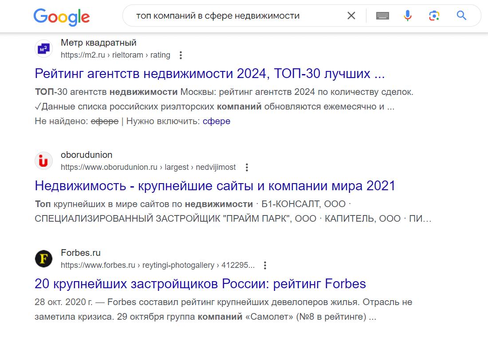The image size is (488, 337).
Task: Click the m2.ru › rieltoram › rating URL
Action: [115, 55]
